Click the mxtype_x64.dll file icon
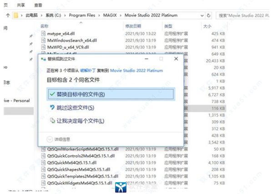 [44, 34]
